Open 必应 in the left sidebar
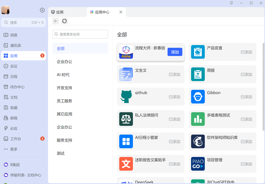 coord(23,128)
